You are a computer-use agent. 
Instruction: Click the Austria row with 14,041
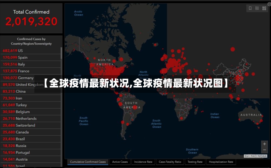point(31,159)
